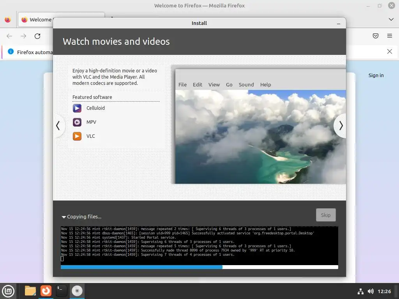399x299 pixels.
Task: Click the aerial beach video thumbnail
Action: point(261,137)
